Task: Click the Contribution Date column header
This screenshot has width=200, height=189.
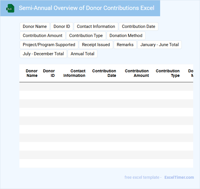Action: (x=104, y=73)
